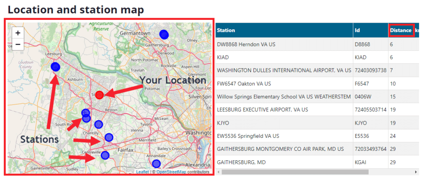This screenshot has height=184, width=442.
Task: Select the blue station marker below Leesburg
Action: pyautogui.click(x=55, y=66)
